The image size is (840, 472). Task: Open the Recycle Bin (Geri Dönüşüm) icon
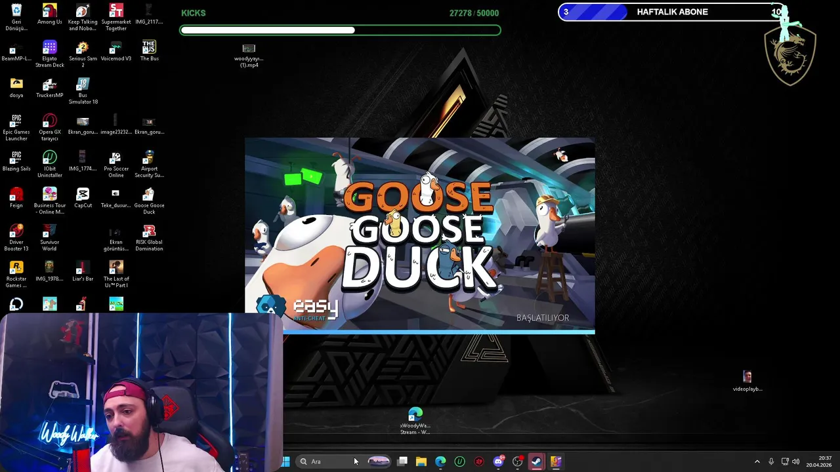(16, 17)
